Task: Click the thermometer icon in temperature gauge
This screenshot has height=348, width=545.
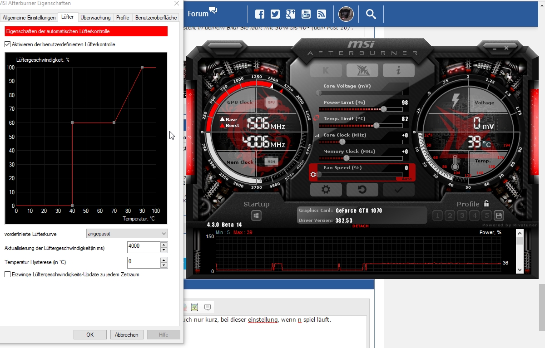Action: (x=456, y=162)
